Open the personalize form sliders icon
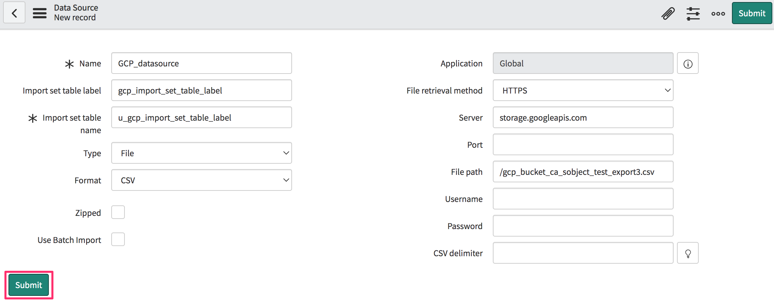This screenshot has width=774, height=304. (x=693, y=14)
